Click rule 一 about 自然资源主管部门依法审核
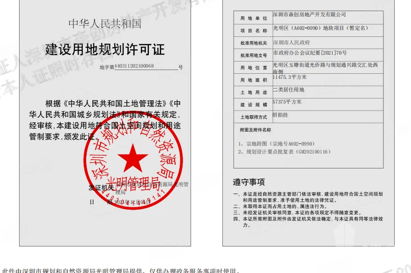411x273 pixels. pyautogui.click(x=308, y=197)
